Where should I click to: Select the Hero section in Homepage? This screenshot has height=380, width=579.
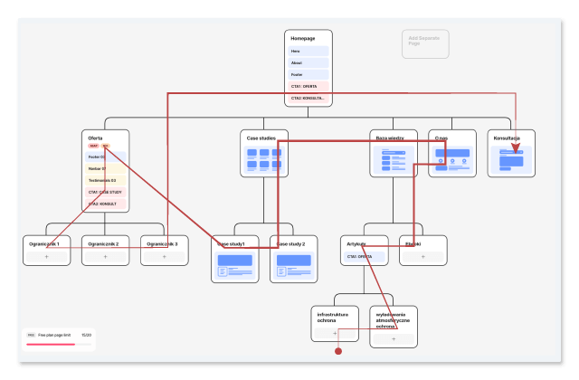pyautogui.click(x=308, y=52)
